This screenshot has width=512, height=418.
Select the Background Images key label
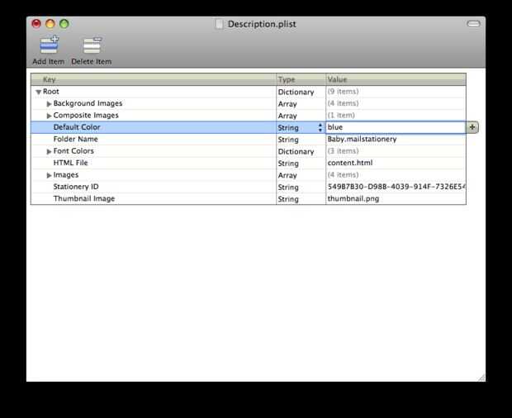[x=88, y=103]
